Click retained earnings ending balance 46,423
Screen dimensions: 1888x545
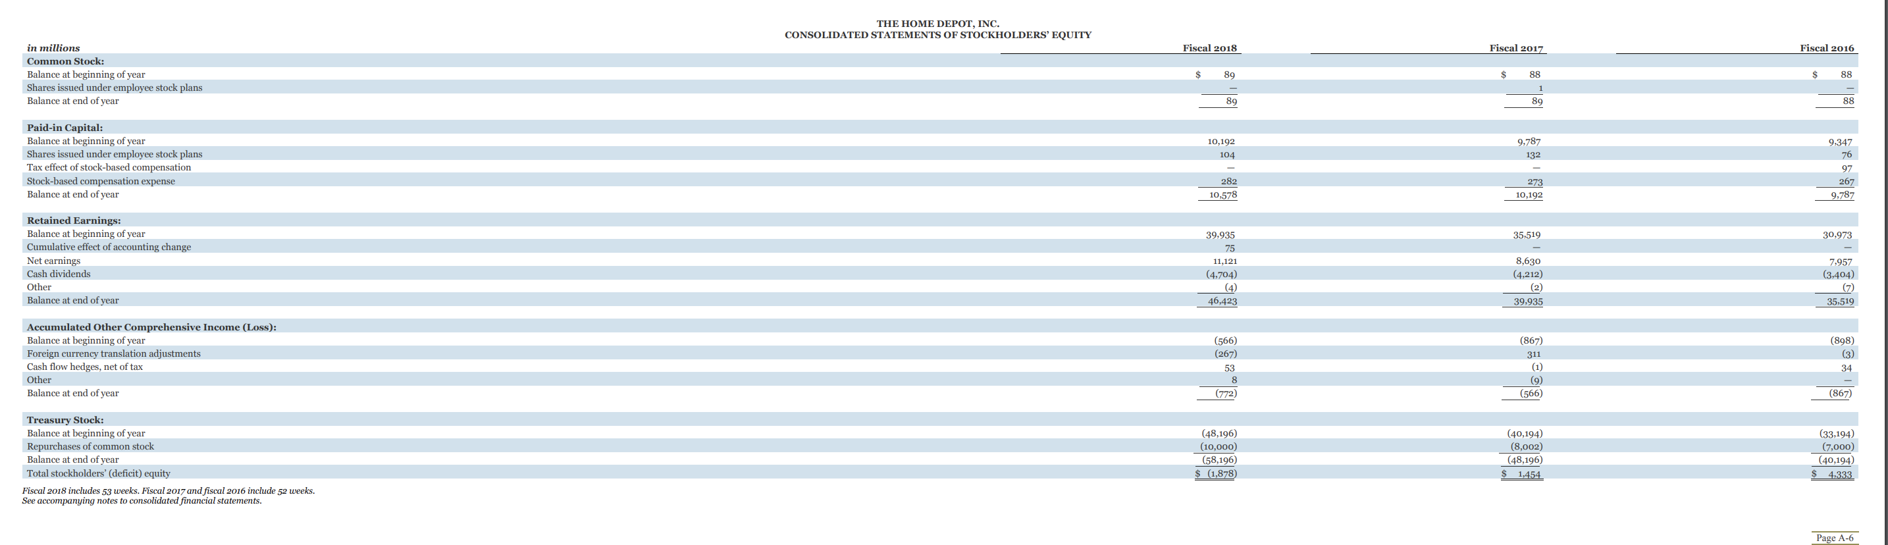click(1222, 301)
